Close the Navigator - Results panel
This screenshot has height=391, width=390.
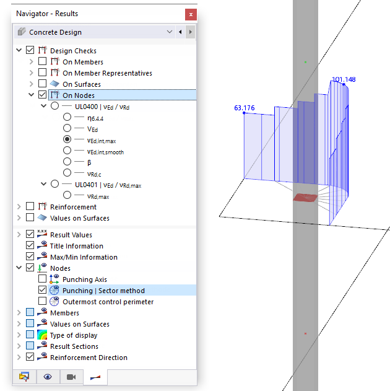(191, 14)
